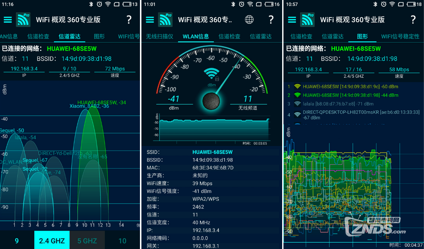
Task: Select WLAN信息 tab in middle screen
Action: point(196,37)
